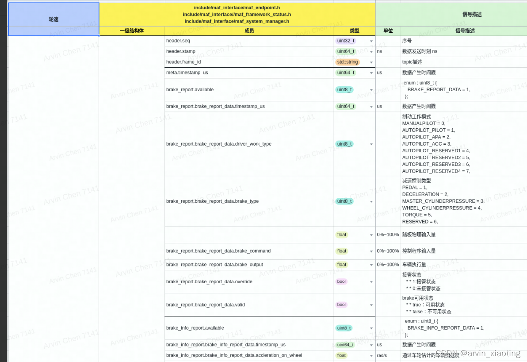Screen dimensions: 527x362
Task: Select the brake_report_data.brake_type member cell
Action: [x=249, y=201]
